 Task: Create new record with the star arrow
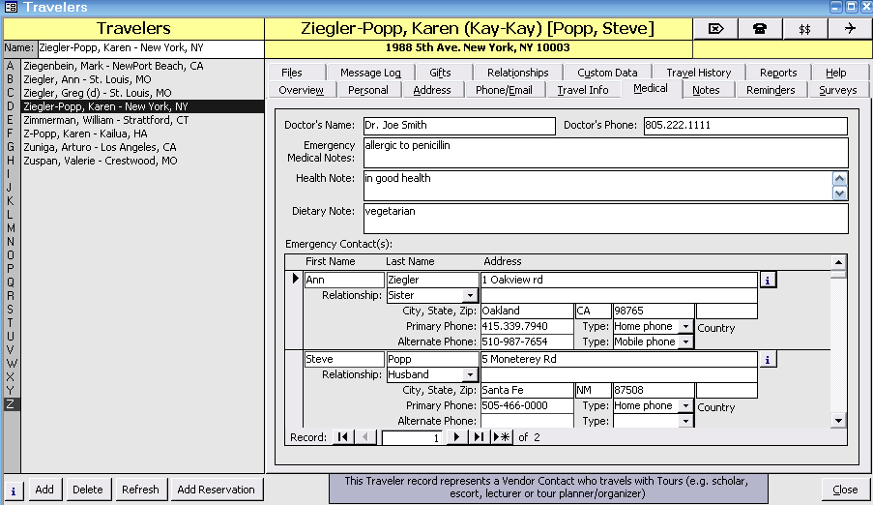(502, 437)
